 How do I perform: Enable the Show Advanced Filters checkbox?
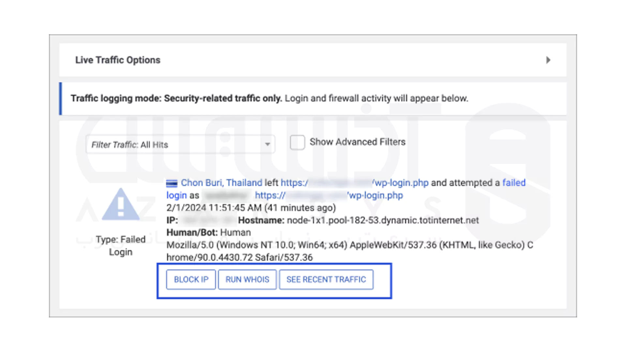(297, 142)
